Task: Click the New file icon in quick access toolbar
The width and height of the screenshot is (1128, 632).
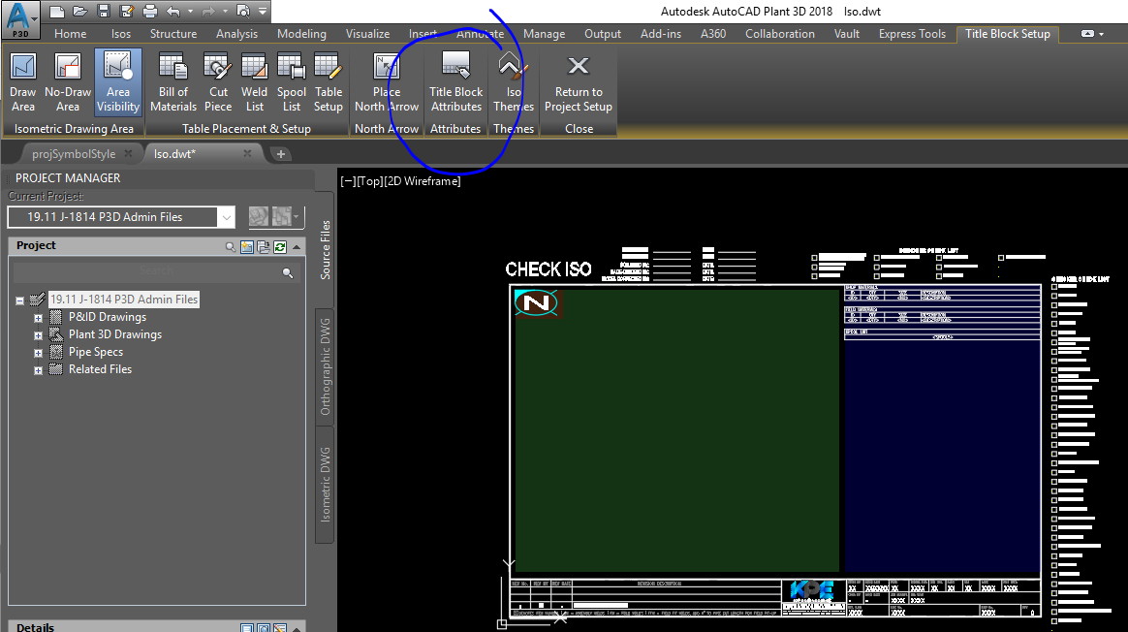Action: coord(57,12)
